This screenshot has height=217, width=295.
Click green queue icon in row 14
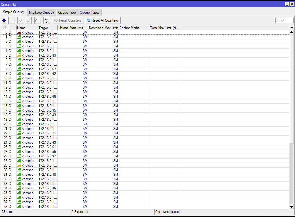click(x=19, y=97)
